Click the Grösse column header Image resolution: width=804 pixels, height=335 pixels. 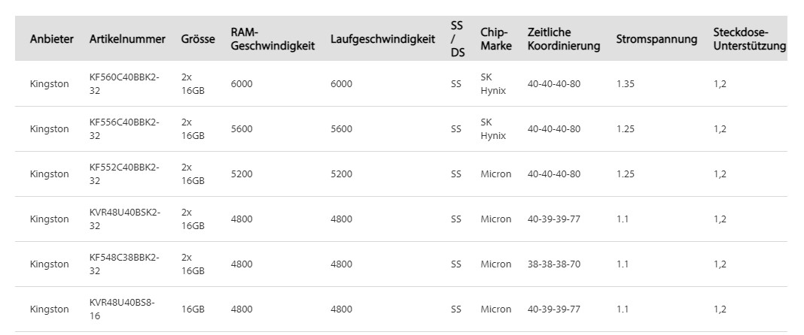(x=198, y=39)
